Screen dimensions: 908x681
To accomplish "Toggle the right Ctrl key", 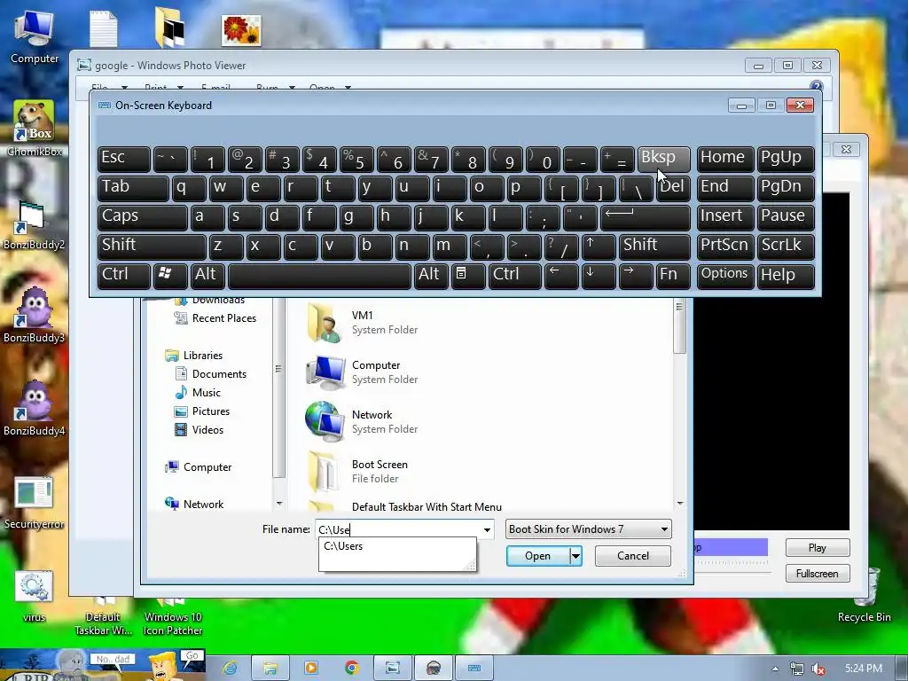I will point(515,275).
